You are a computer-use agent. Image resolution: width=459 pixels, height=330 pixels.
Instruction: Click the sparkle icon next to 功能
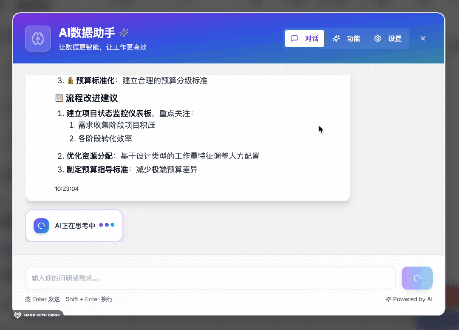pyautogui.click(x=336, y=38)
